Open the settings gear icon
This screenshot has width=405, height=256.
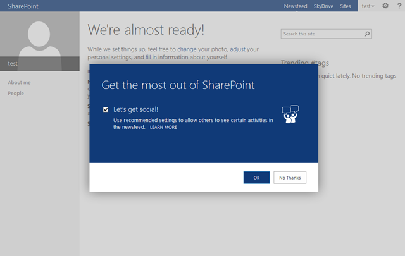[385, 6]
